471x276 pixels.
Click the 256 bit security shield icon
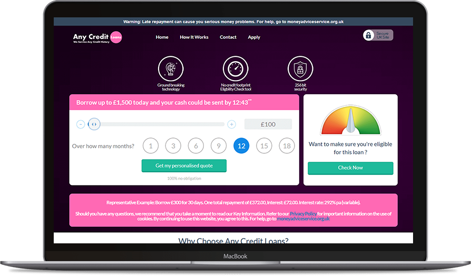tap(300, 69)
